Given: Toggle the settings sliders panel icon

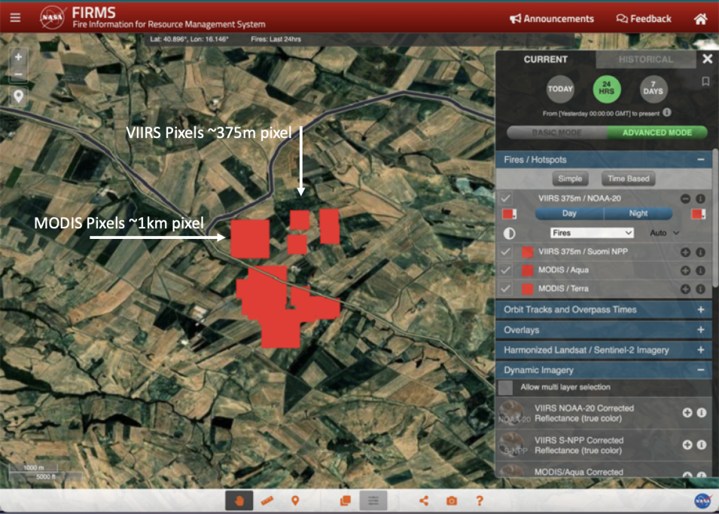Looking at the screenshot, I should [x=373, y=500].
